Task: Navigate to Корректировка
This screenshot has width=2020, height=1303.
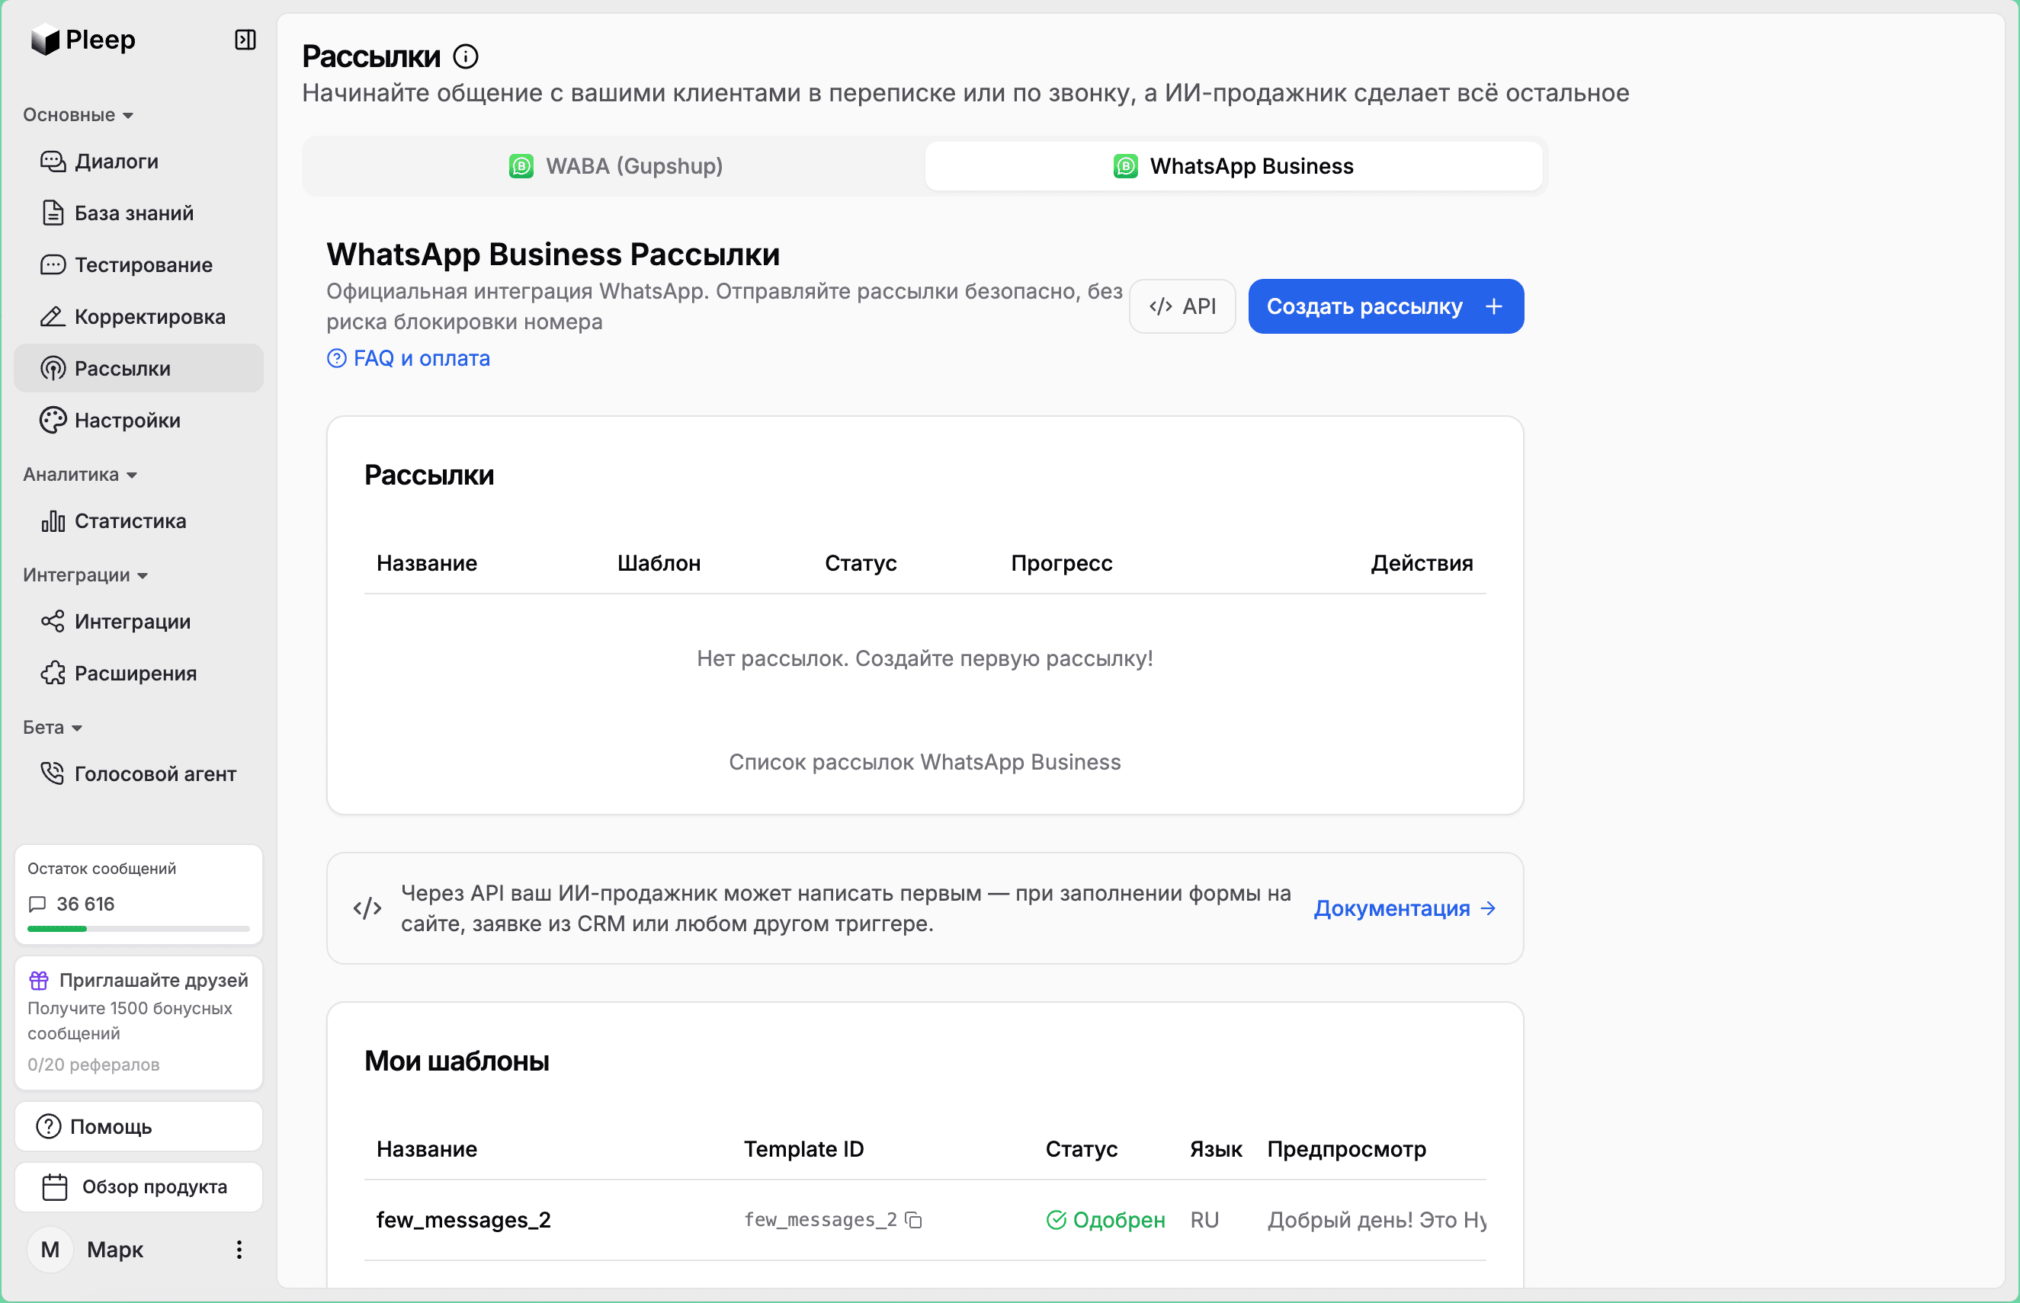Action: point(139,316)
